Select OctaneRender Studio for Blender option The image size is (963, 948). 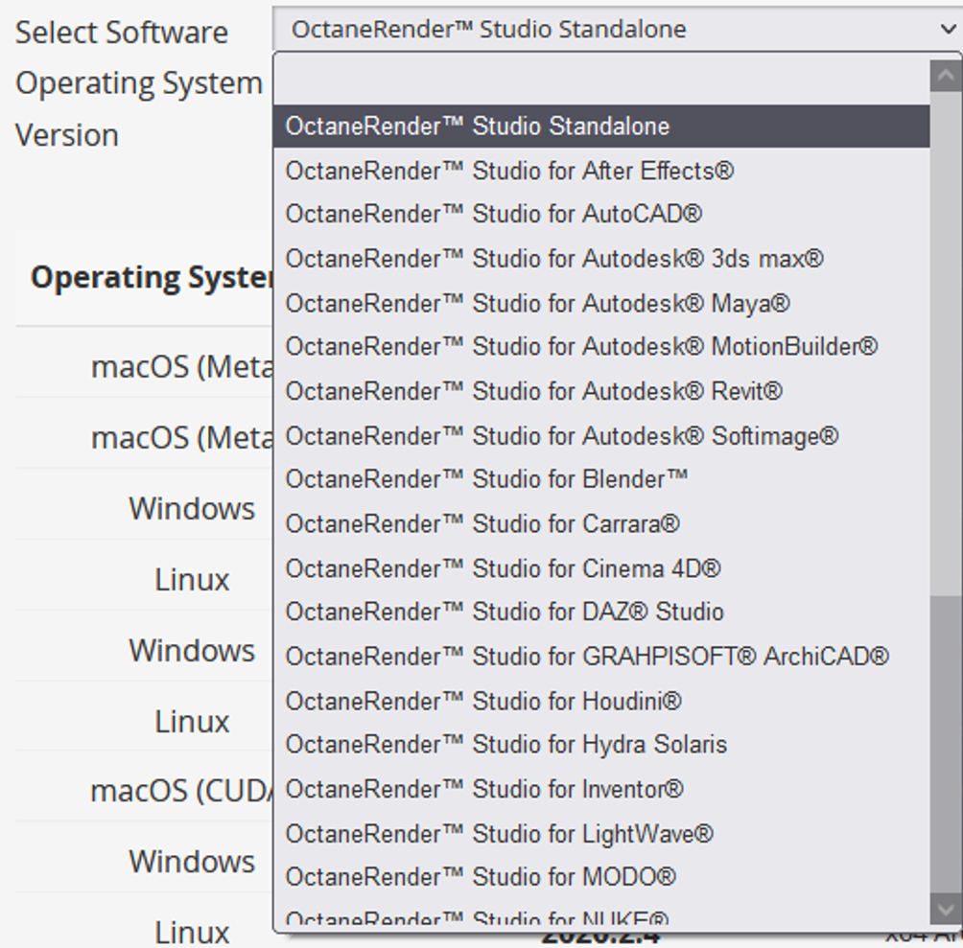click(486, 479)
